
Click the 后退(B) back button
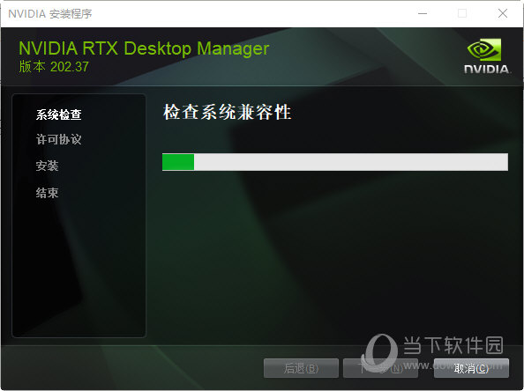(301, 368)
